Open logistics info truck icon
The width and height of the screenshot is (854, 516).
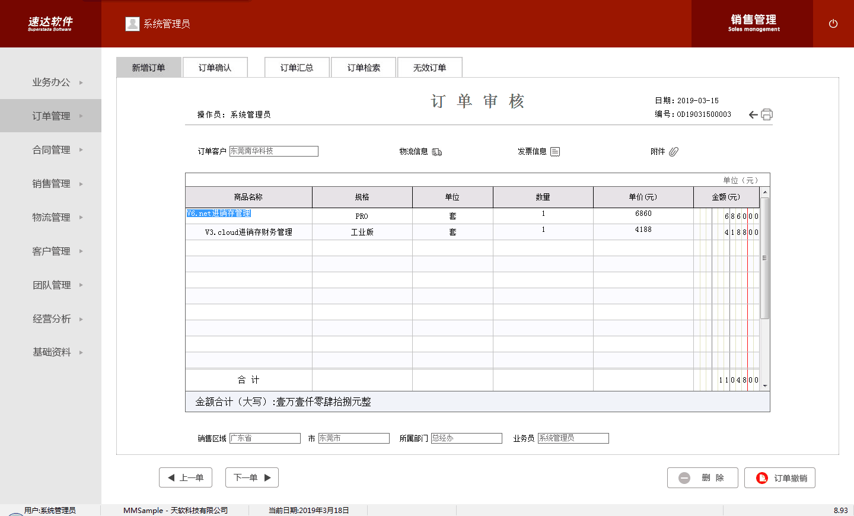click(x=437, y=152)
